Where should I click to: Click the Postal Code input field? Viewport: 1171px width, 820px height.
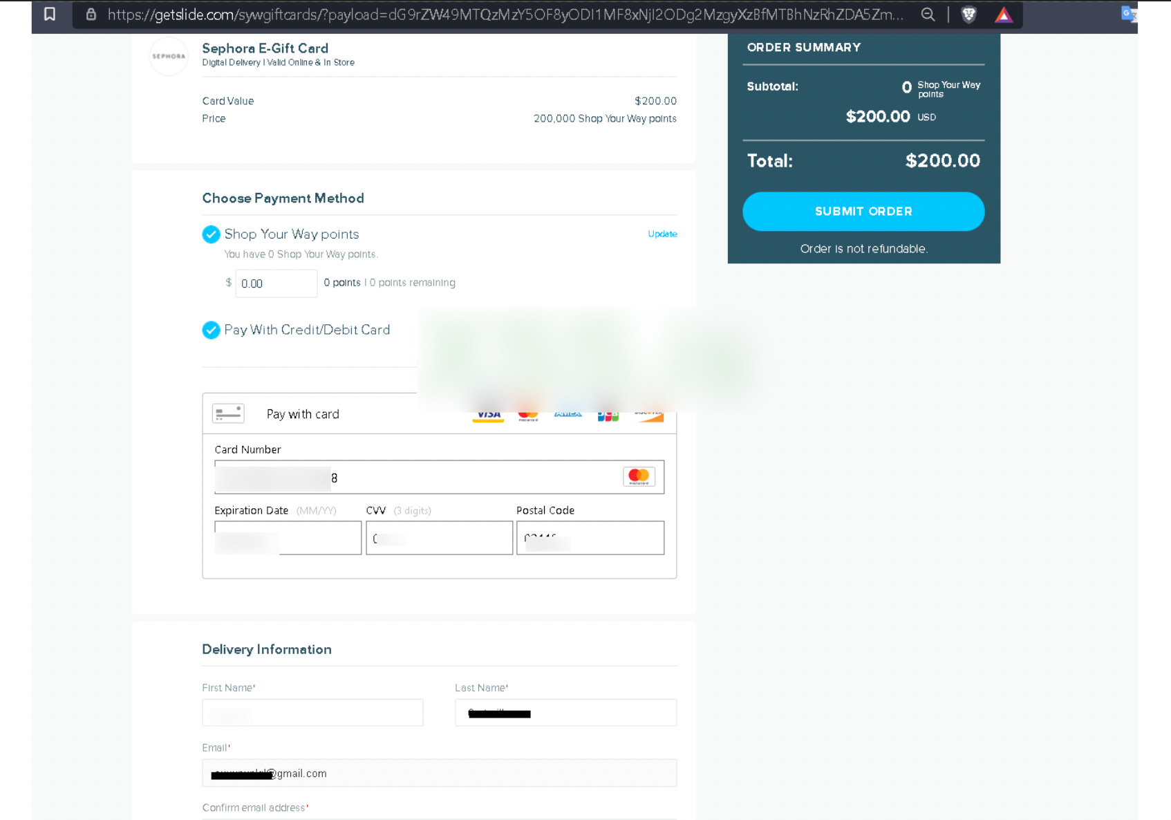pos(590,538)
